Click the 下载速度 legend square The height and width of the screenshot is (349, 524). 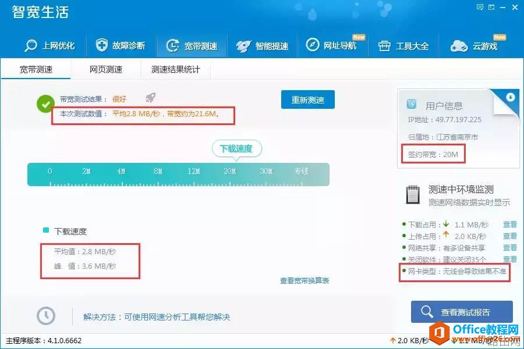click(x=46, y=230)
